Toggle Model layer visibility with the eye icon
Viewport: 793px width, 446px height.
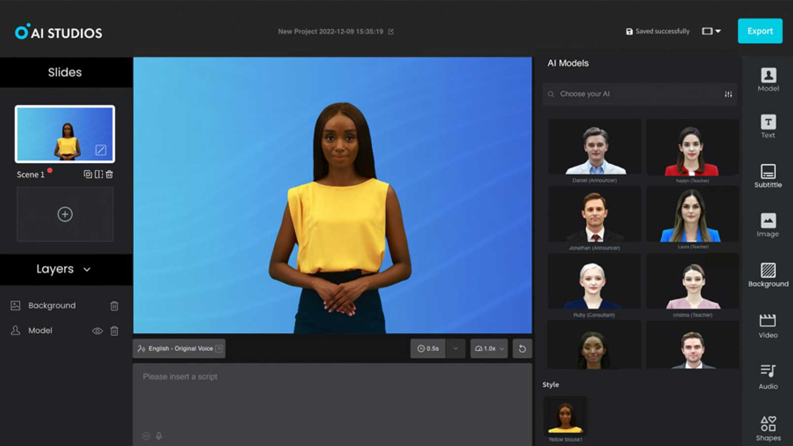pos(98,330)
